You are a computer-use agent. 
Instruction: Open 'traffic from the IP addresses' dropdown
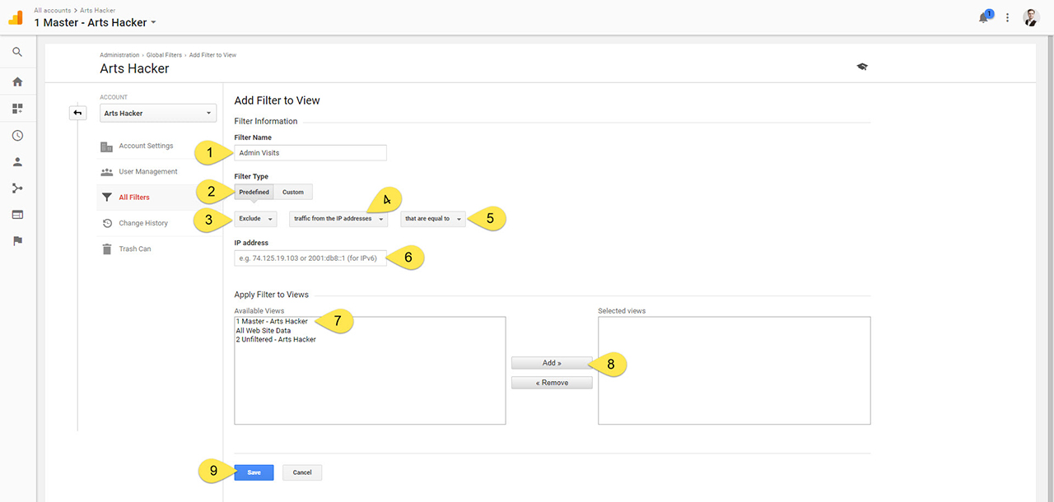(338, 219)
